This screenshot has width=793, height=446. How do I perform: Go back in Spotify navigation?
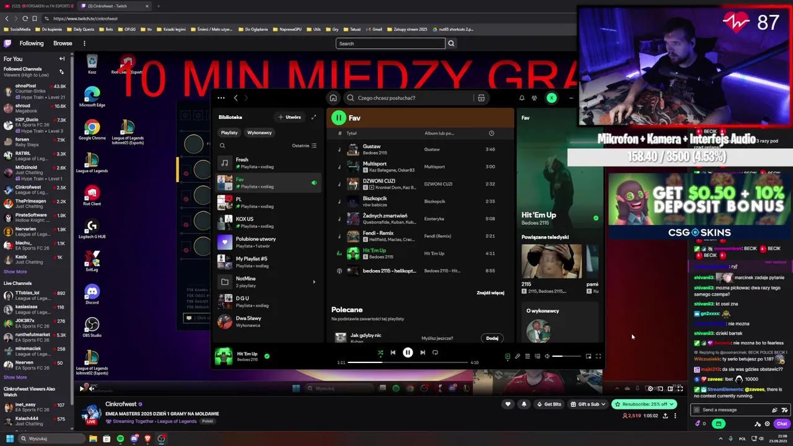(x=235, y=98)
